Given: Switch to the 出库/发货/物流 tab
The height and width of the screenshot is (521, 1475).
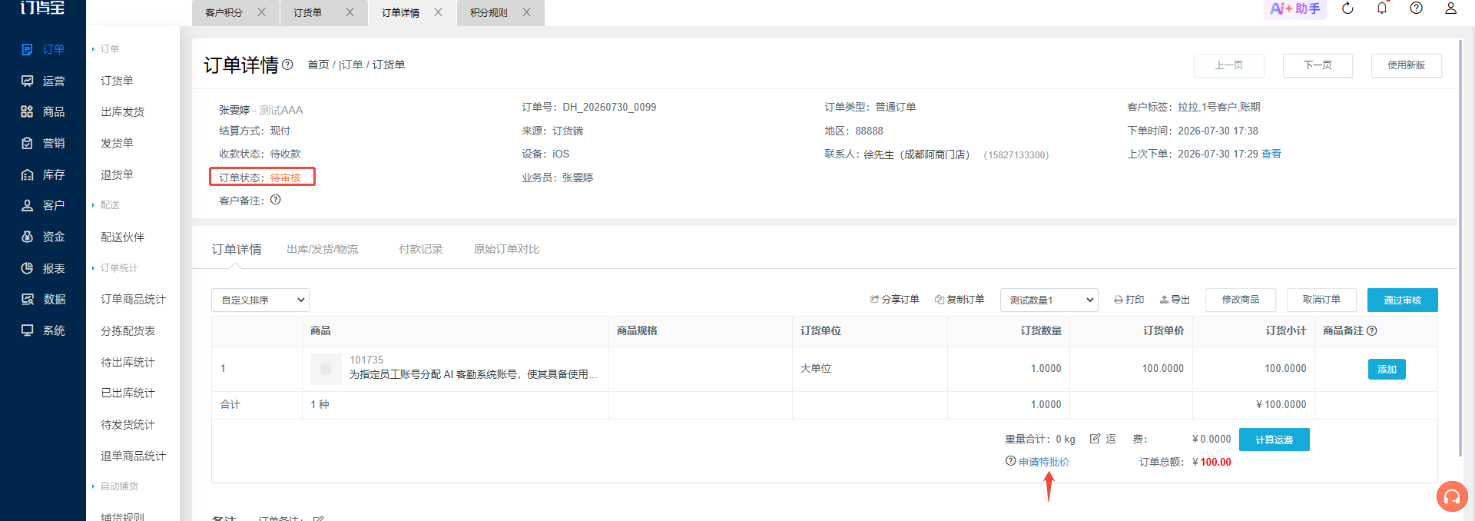Looking at the screenshot, I should click(x=323, y=249).
